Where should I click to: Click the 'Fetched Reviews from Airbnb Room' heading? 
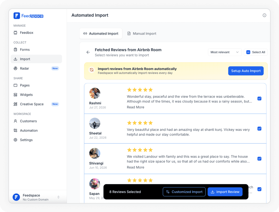pos(128,50)
